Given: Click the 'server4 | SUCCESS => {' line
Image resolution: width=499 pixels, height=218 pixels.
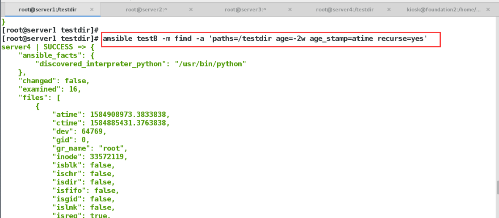Looking at the screenshot, I should [x=48, y=47].
